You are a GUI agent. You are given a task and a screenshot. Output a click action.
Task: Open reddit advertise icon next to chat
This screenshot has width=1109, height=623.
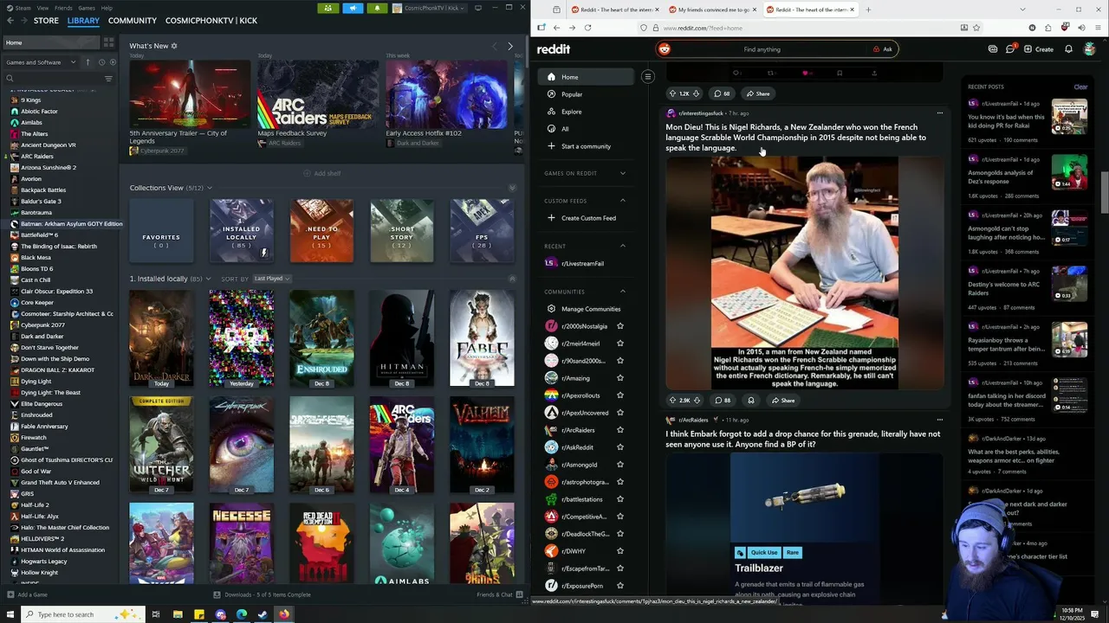click(993, 49)
